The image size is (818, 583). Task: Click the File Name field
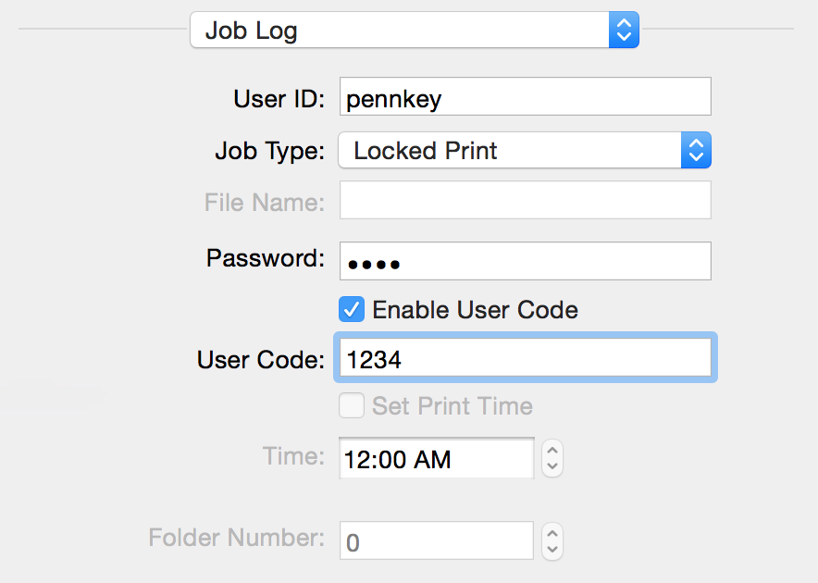point(525,201)
